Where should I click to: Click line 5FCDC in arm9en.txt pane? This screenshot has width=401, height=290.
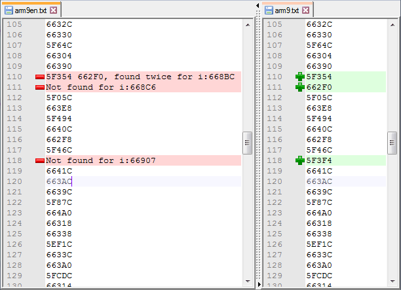tap(59, 276)
